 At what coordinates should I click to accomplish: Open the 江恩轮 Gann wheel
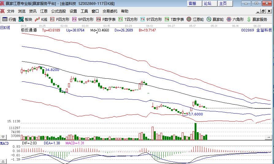(195, 19)
